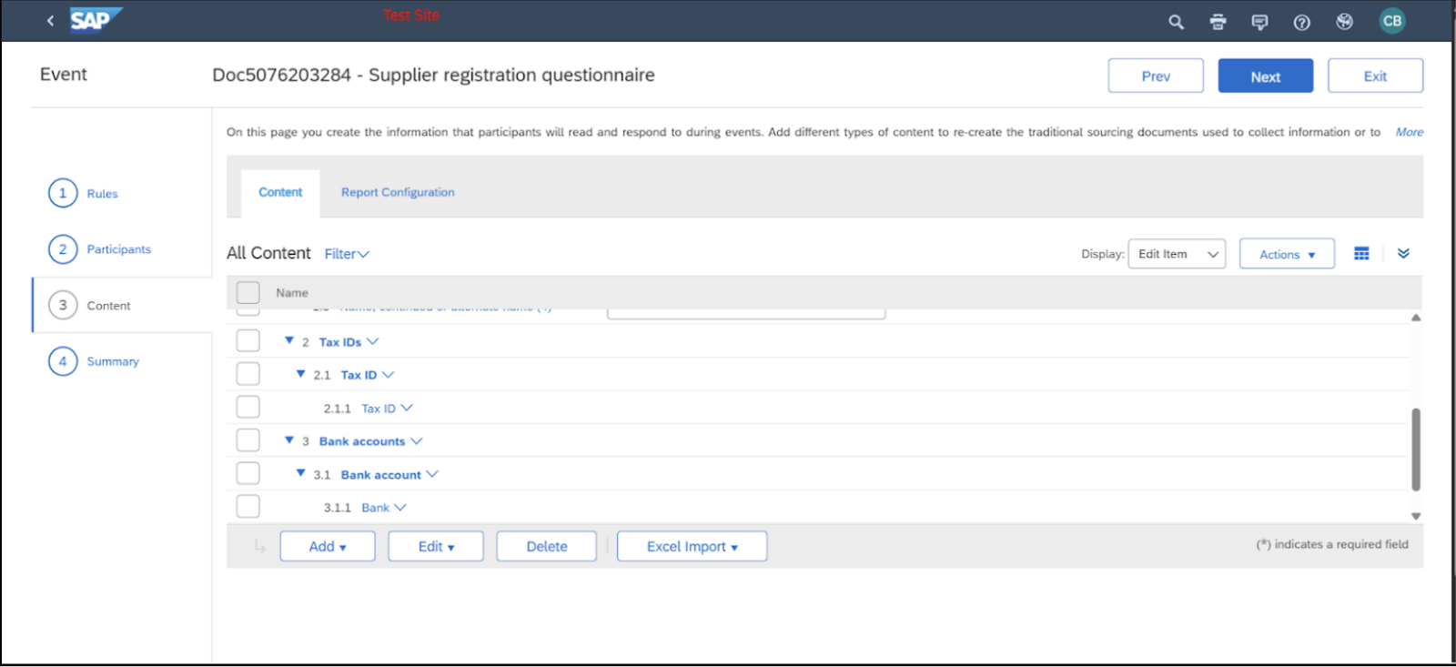Collapse the 3 Bank accounts triangle
The image size is (1456, 667).
click(289, 440)
